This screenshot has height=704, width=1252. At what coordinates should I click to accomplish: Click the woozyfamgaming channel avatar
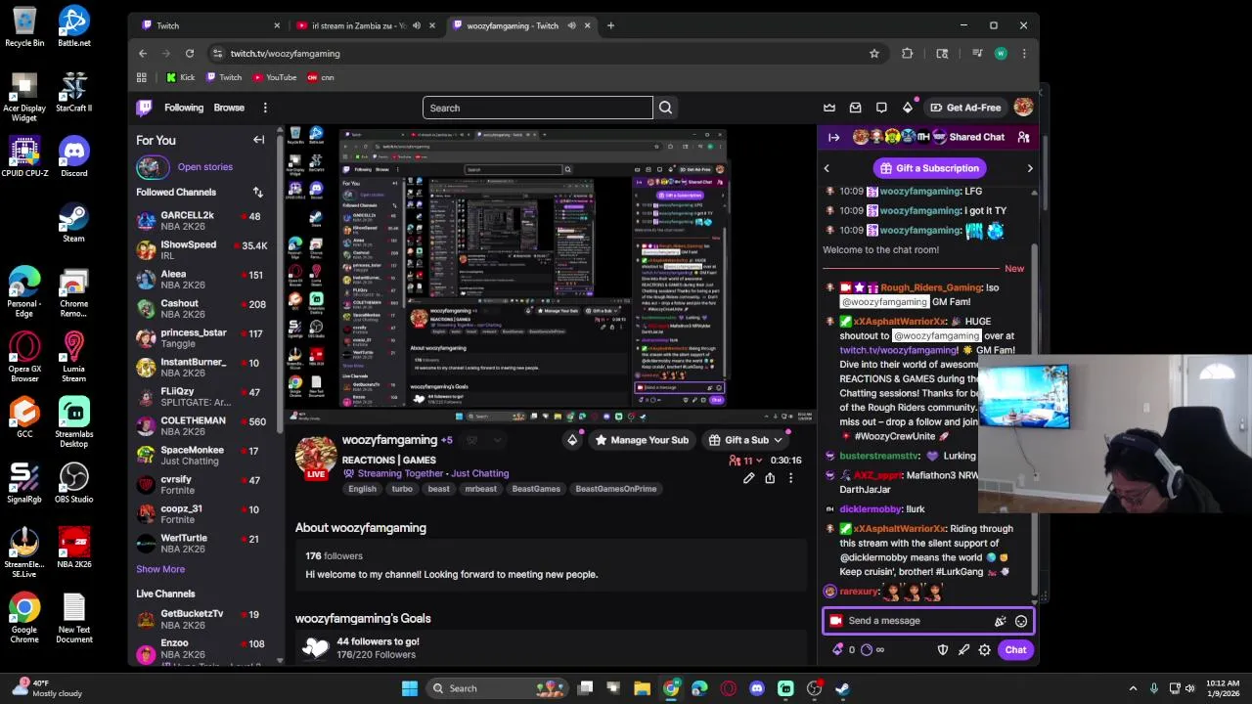(x=316, y=457)
